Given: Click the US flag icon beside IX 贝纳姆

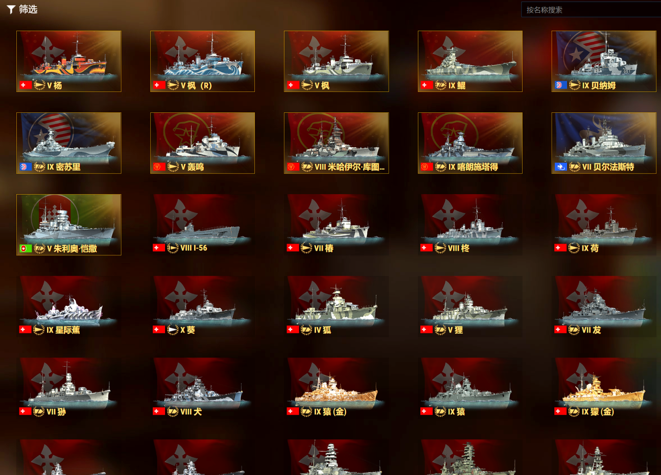Looking at the screenshot, I should click(x=560, y=85).
